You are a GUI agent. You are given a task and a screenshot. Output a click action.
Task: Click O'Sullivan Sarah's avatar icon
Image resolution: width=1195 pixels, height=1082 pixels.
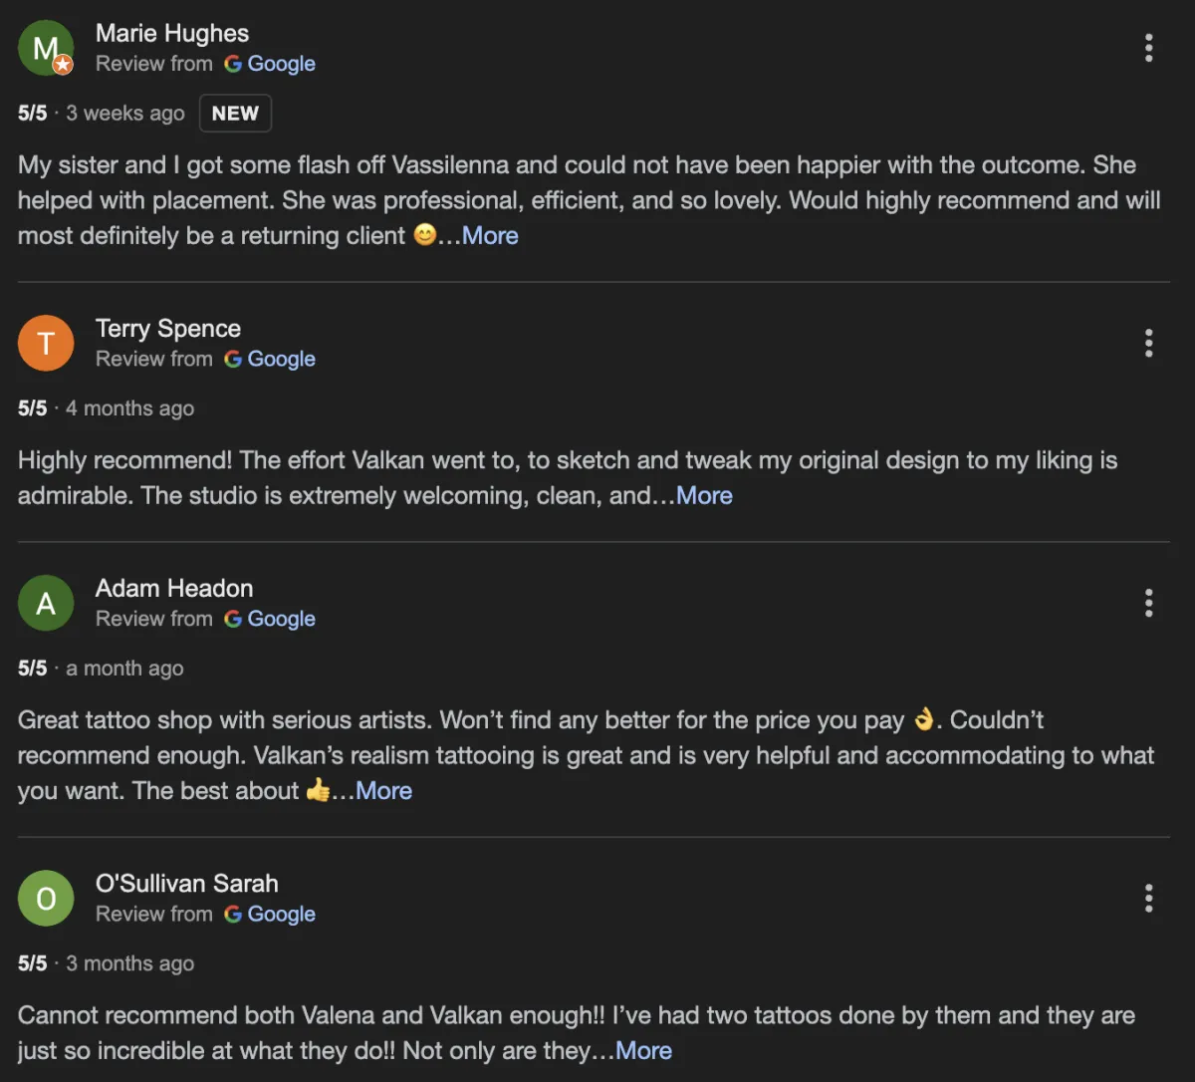pos(46,899)
